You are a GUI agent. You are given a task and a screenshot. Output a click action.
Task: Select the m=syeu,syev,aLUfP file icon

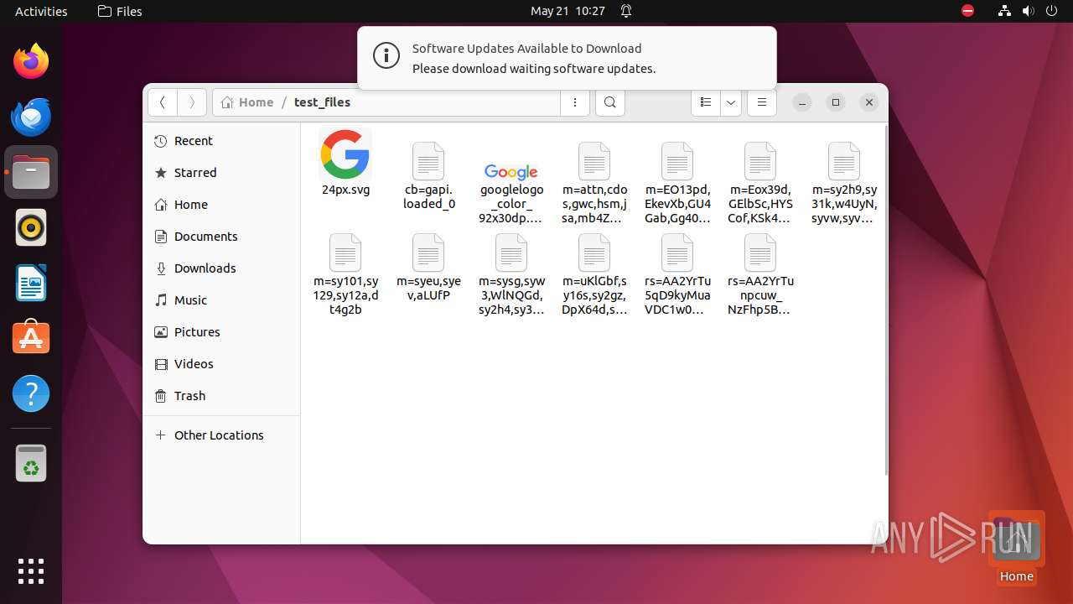428,253
